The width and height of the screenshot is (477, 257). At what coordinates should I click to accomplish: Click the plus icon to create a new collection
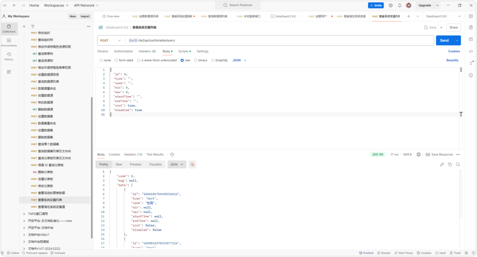pyautogui.click(x=24, y=27)
